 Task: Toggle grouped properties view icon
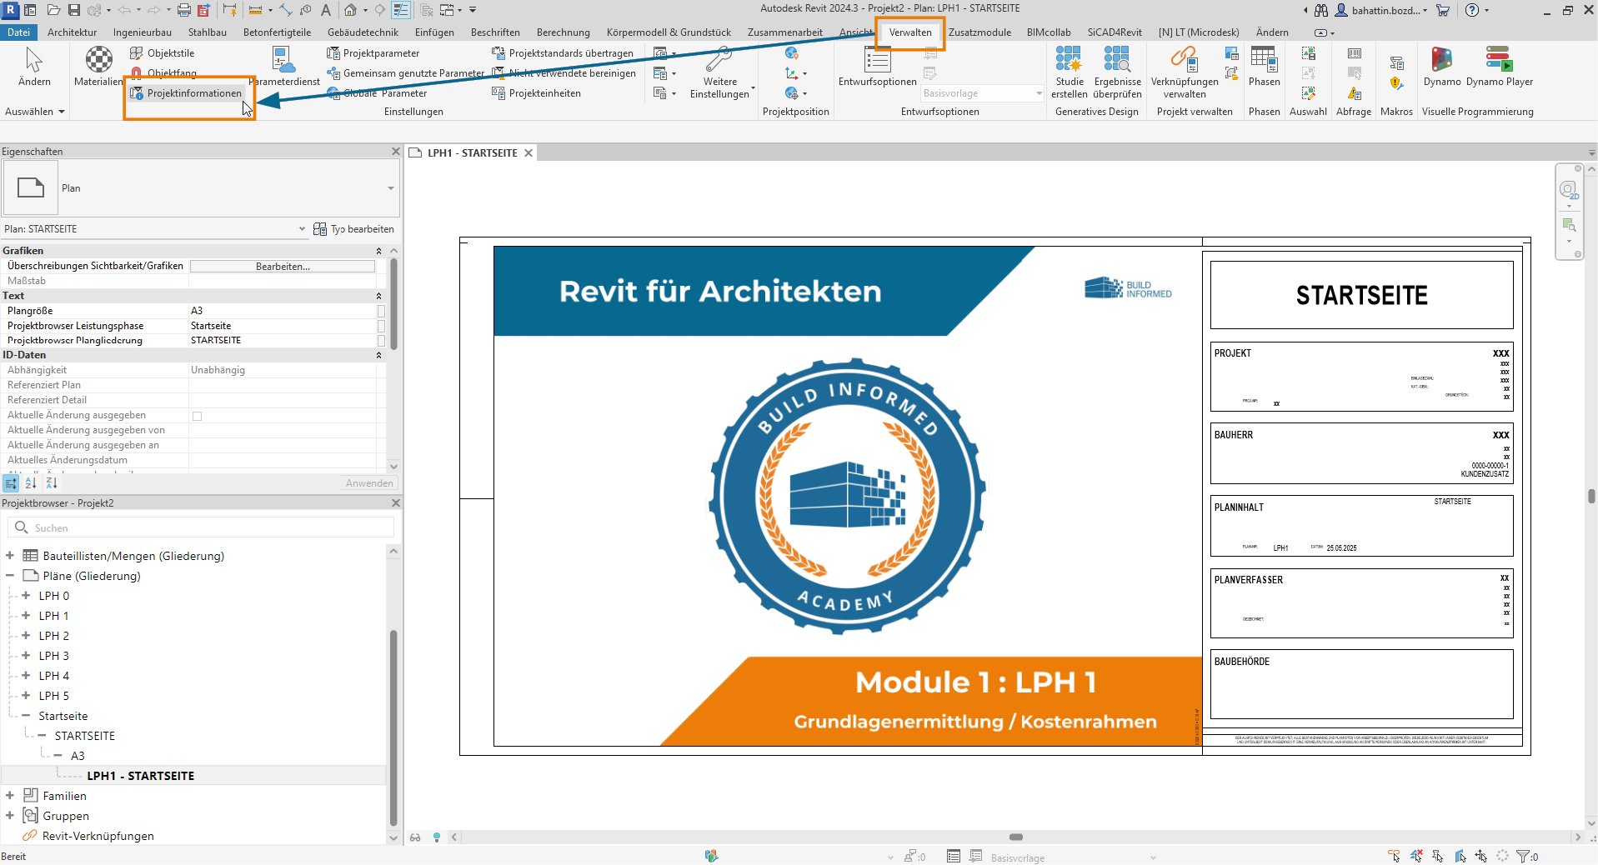[11, 483]
